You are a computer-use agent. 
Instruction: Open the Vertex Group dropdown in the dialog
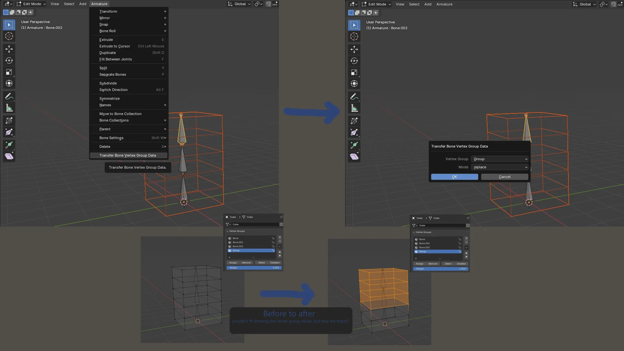tap(500, 159)
